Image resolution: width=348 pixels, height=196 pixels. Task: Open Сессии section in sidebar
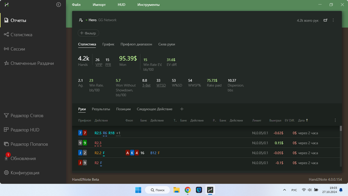pos(33,49)
